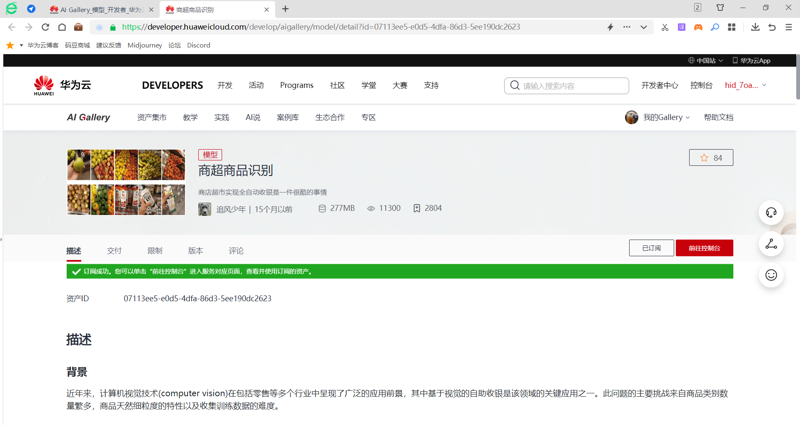Open the 案例库 menu item
The width and height of the screenshot is (800, 425).
pyautogui.click(x=288, y=117)
